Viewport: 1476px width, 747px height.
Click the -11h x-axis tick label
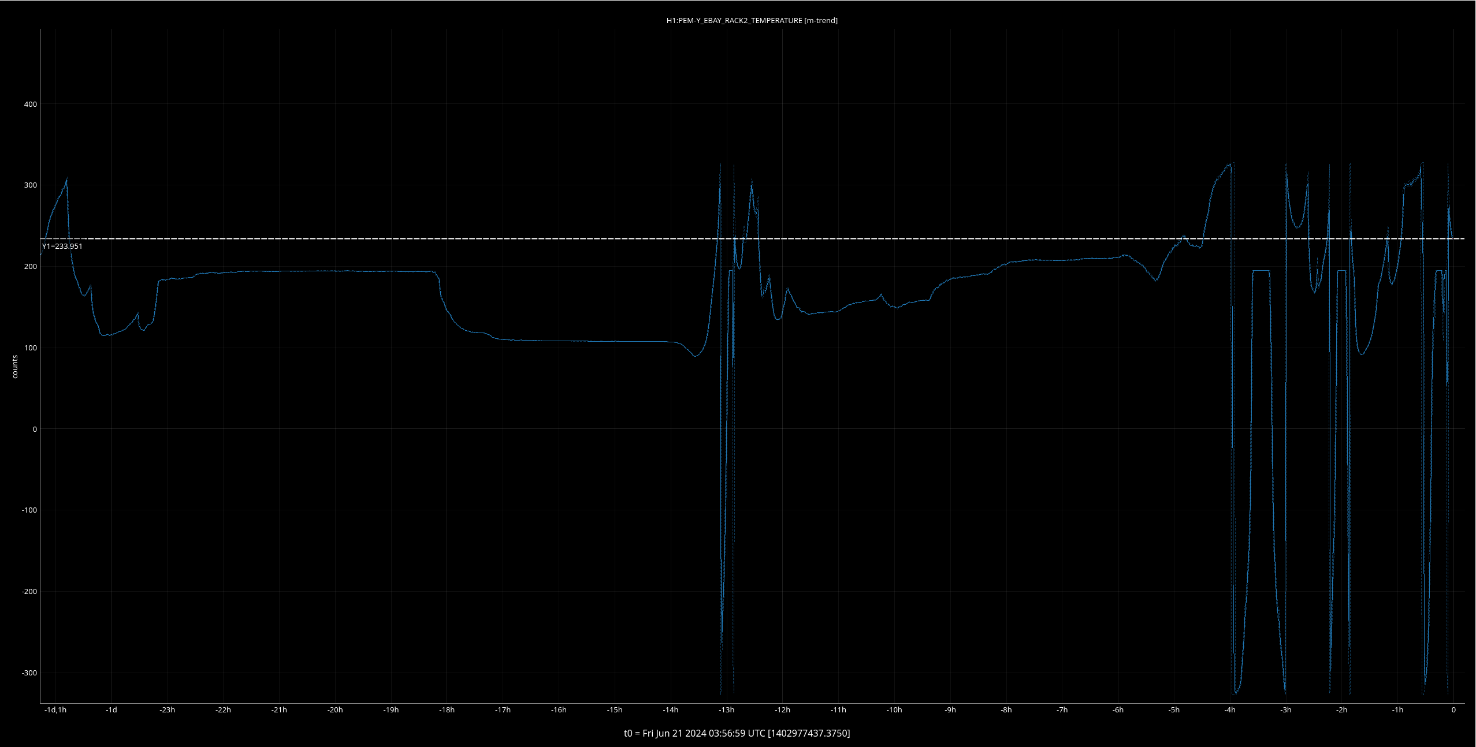pos(839,709)
